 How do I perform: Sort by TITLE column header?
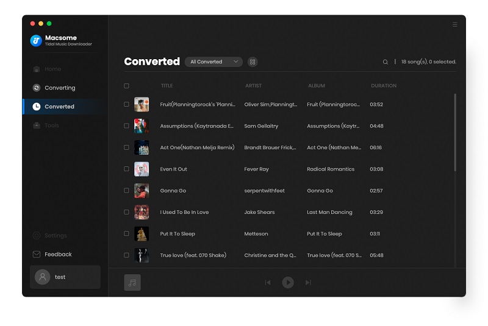pos(167,86)
